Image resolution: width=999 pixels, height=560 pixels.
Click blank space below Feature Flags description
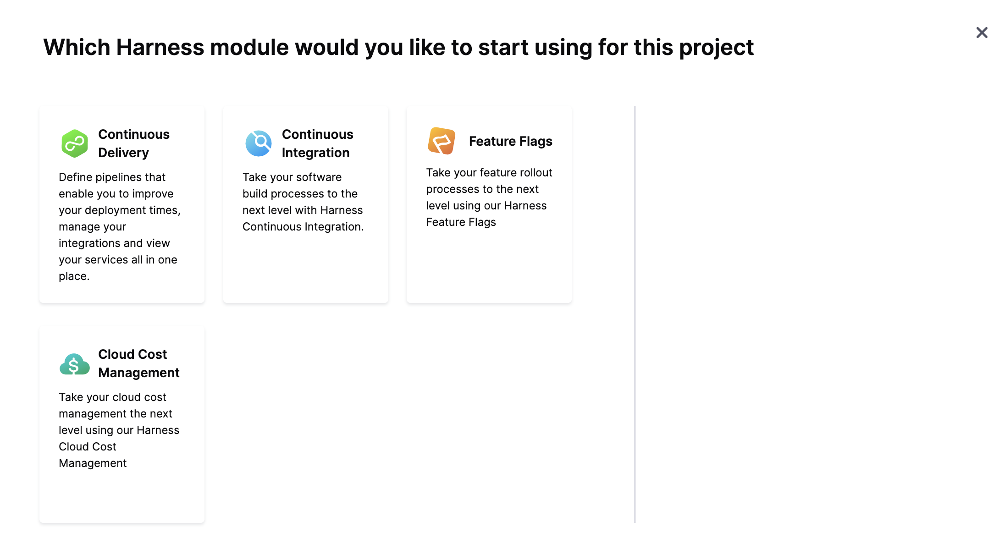[x=489, y=266]
